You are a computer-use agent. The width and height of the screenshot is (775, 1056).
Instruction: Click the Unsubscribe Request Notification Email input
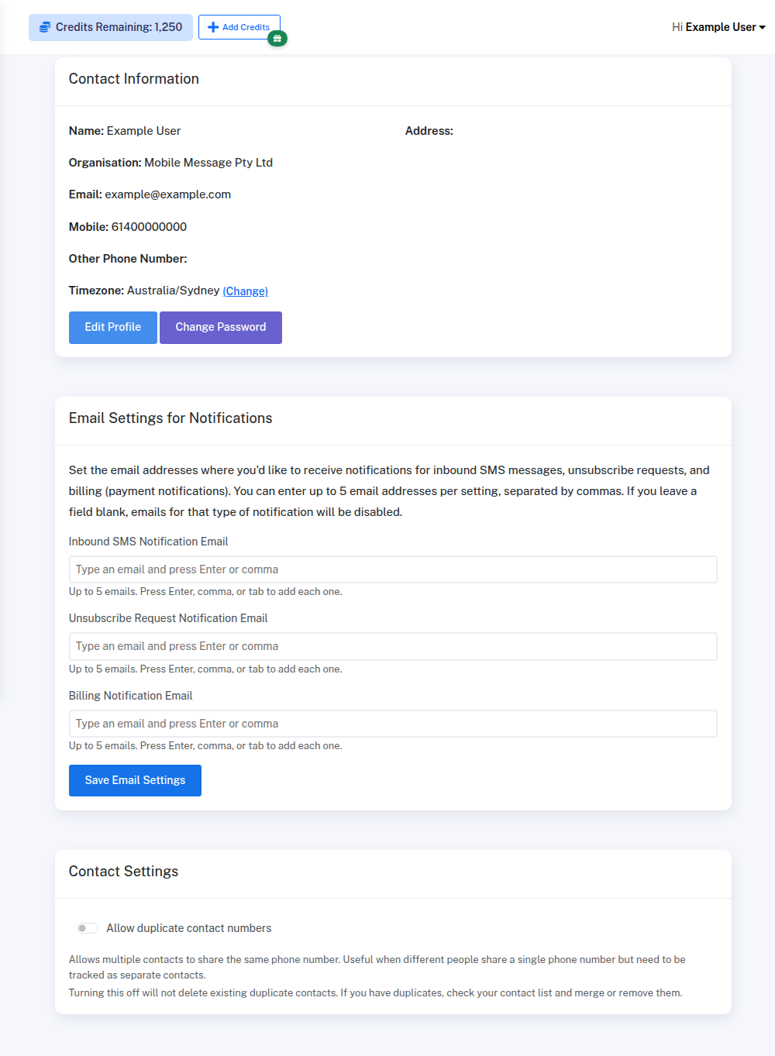393,646
